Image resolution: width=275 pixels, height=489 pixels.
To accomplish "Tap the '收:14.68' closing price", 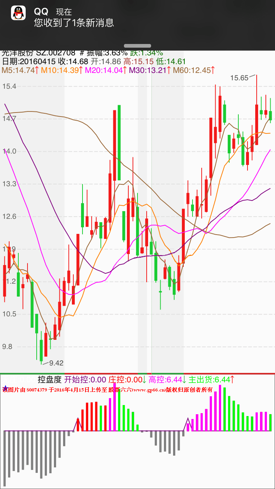I will pos(74,62).
